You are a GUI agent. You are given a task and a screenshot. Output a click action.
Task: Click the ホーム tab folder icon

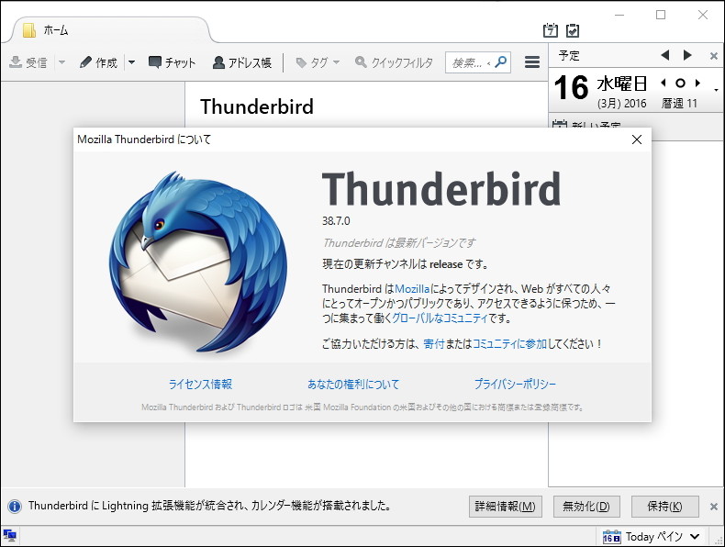pyautogui.click(x=29, y=30)
